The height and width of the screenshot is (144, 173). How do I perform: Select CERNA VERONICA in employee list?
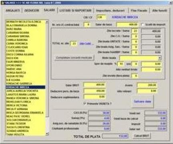(26, 44)
